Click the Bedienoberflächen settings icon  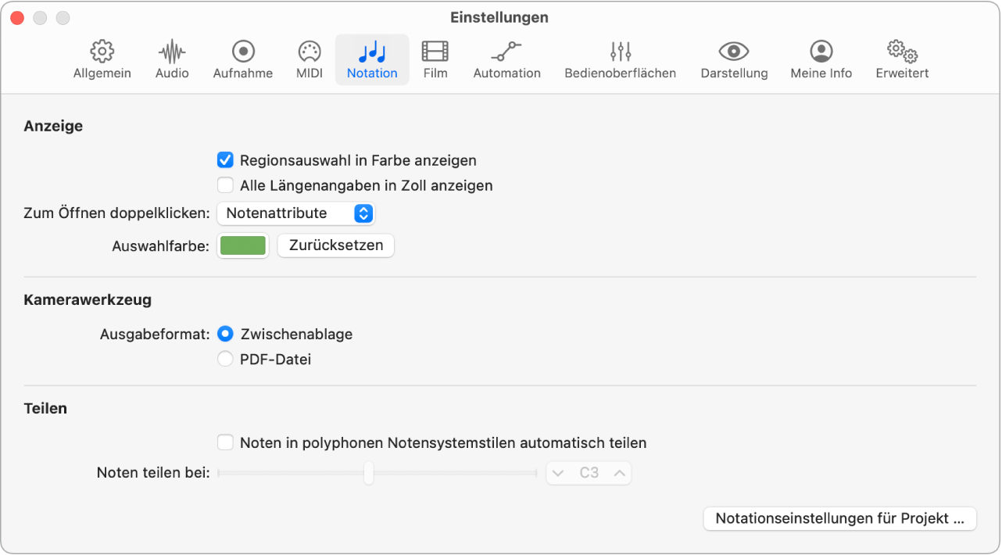pyautogui.click(x=620, y=59)
